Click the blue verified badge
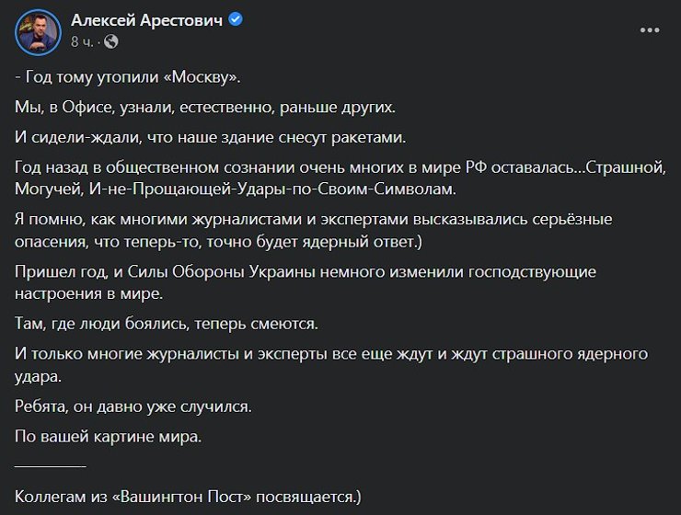This screenshot has width=681, height=515. [x=236, y=20]
